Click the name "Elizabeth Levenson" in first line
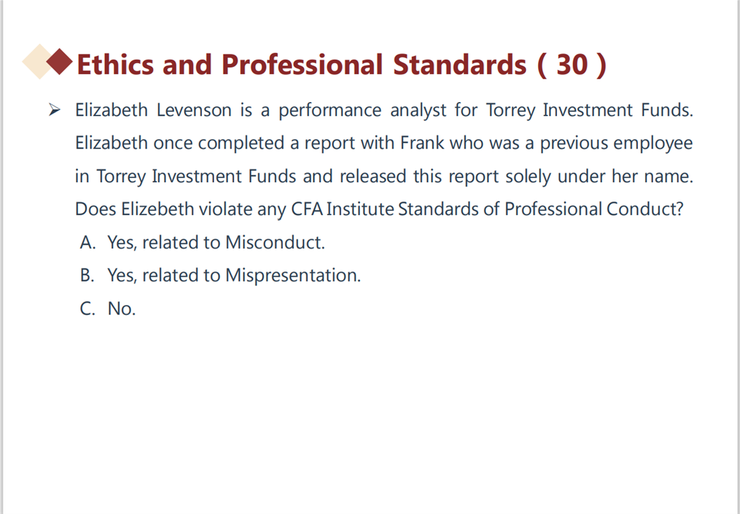Screen dimensions: 740x514 [153, 110]
